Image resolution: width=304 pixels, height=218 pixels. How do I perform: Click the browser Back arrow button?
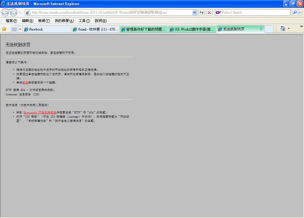click(x=5, y=12)
